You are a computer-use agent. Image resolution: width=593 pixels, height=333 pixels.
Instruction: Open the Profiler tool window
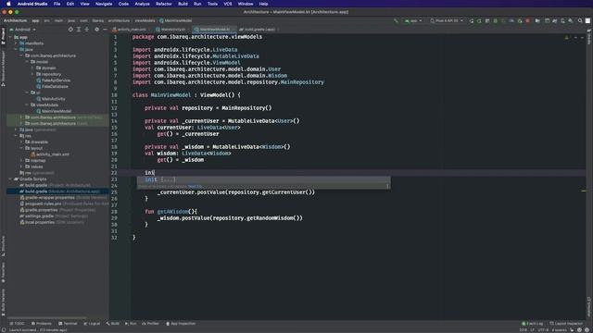150,324
